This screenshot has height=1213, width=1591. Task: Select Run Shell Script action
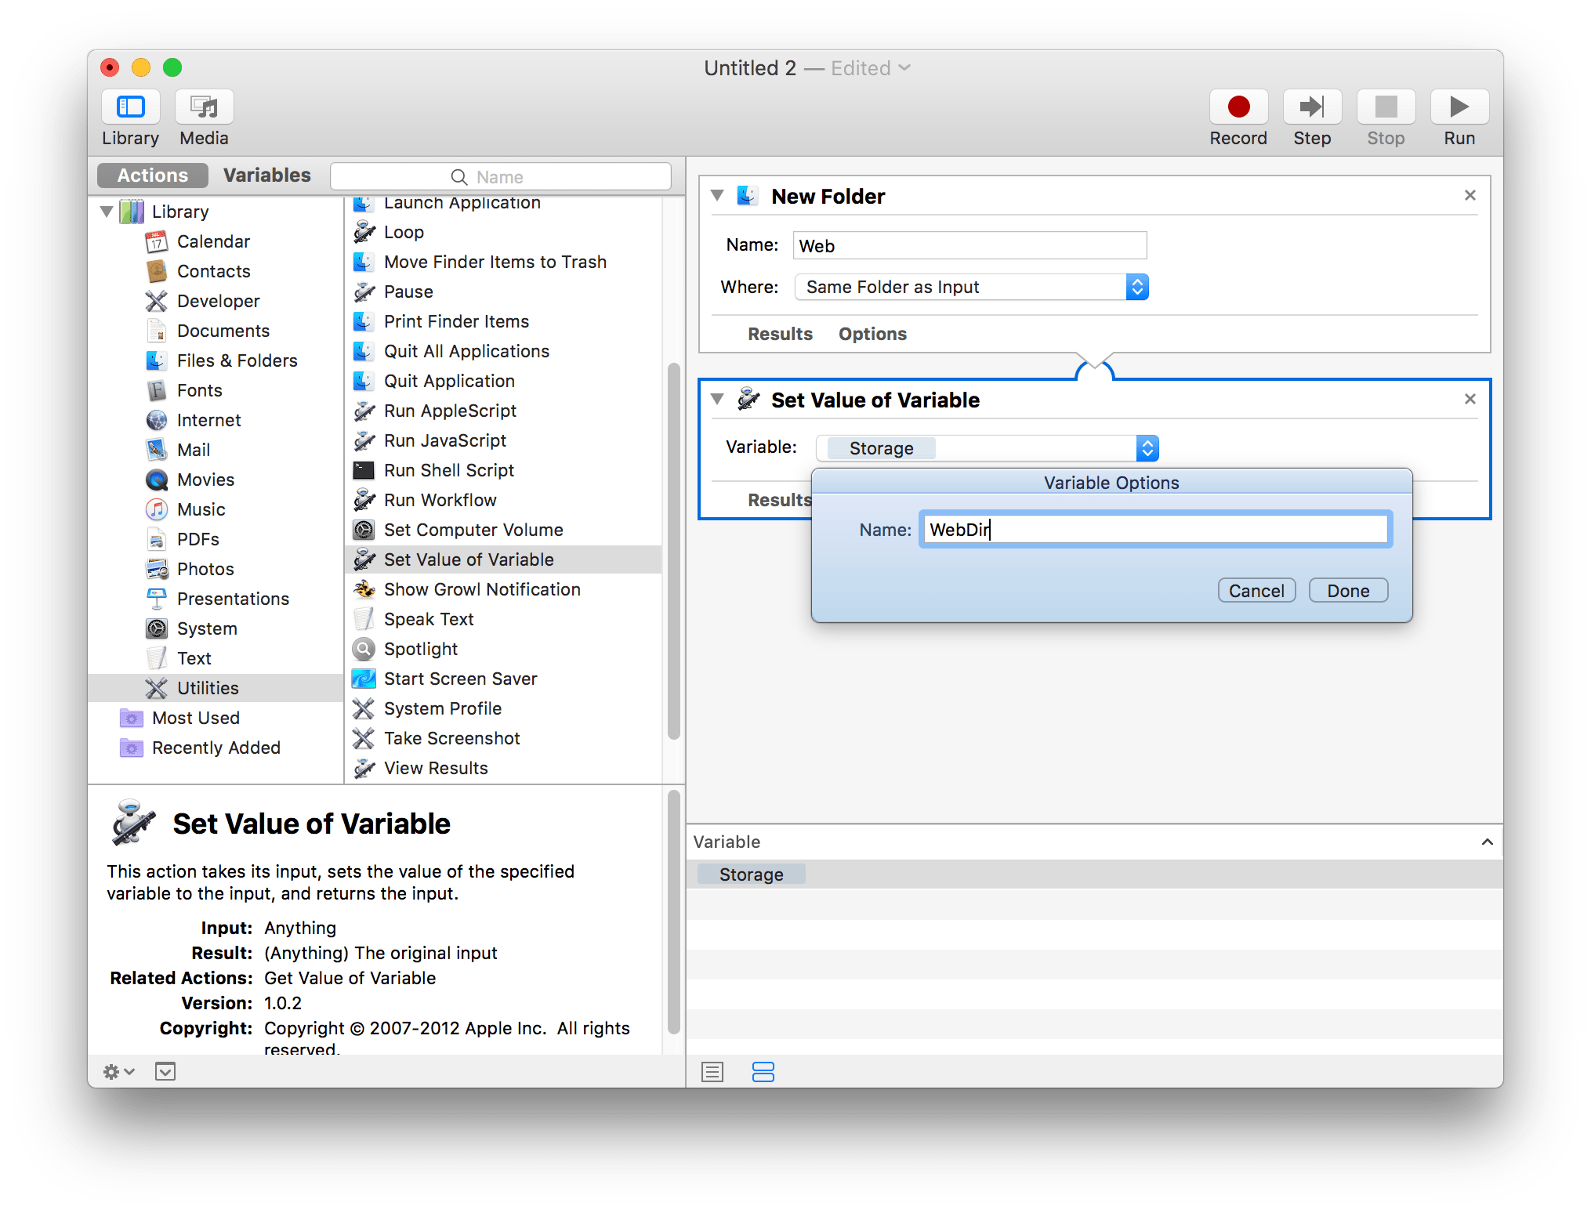(448, 470)
